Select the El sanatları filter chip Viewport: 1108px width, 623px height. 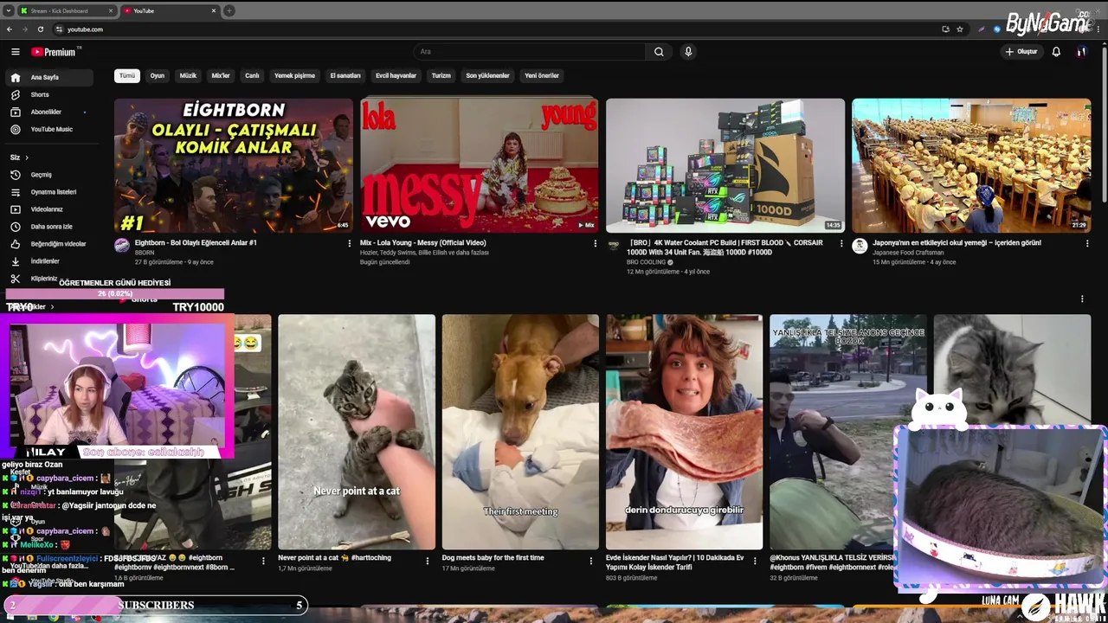[345, 75]
